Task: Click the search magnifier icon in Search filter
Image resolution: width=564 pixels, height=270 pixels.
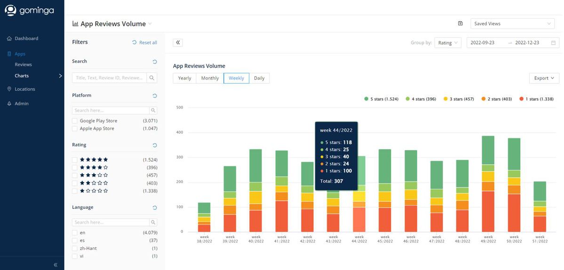Action: pyautogui.click(x=152, y=78)
